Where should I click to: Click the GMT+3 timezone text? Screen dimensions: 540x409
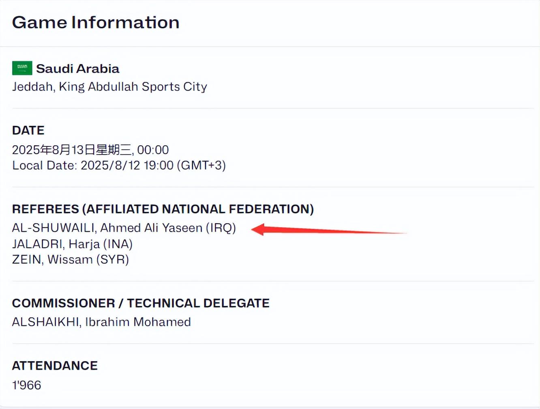[x=201, y=166]
